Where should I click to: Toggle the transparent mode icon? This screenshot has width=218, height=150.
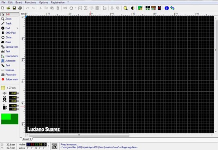tap(133, 8)
